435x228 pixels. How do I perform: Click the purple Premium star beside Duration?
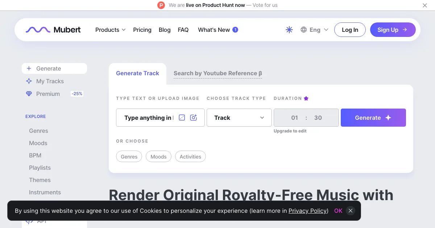(306, 98)
